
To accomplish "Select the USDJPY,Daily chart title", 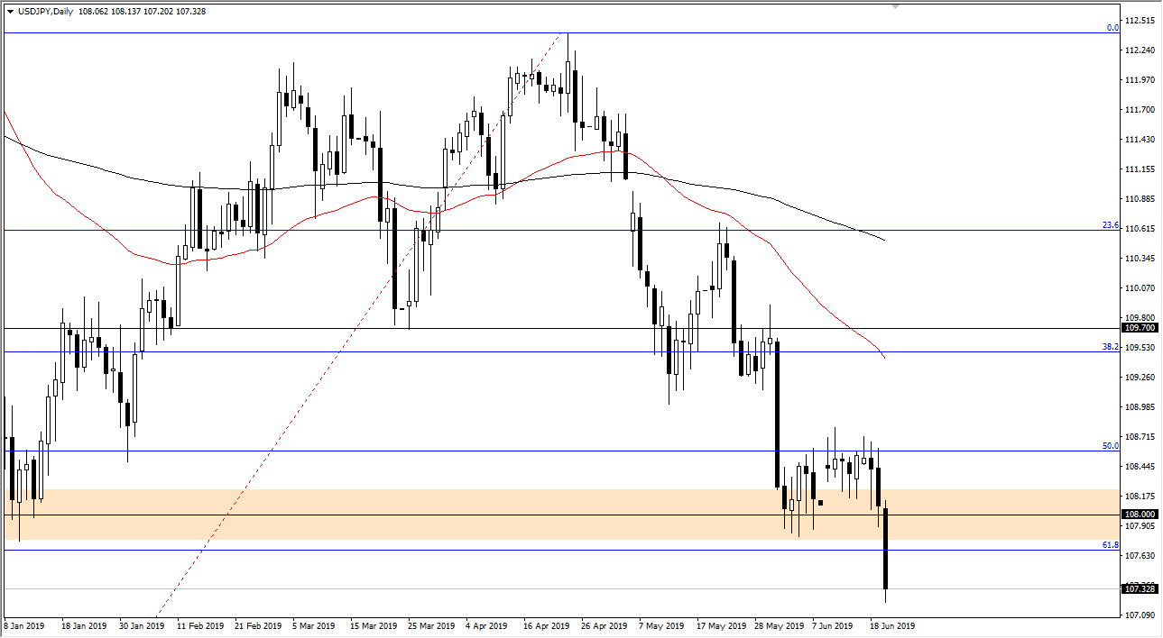I will [x=45, y=10].
